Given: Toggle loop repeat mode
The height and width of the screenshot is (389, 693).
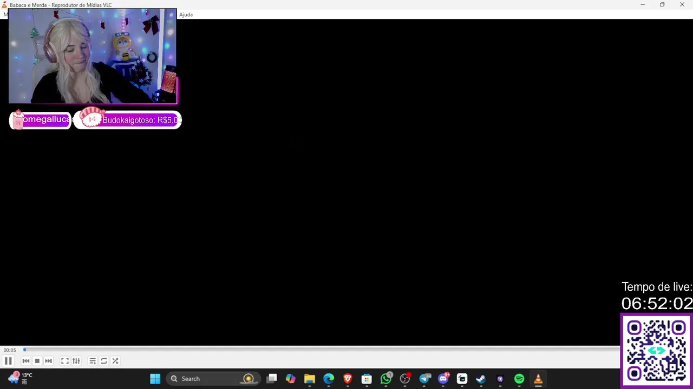Looking at the screenshot, I should [104, 361].
